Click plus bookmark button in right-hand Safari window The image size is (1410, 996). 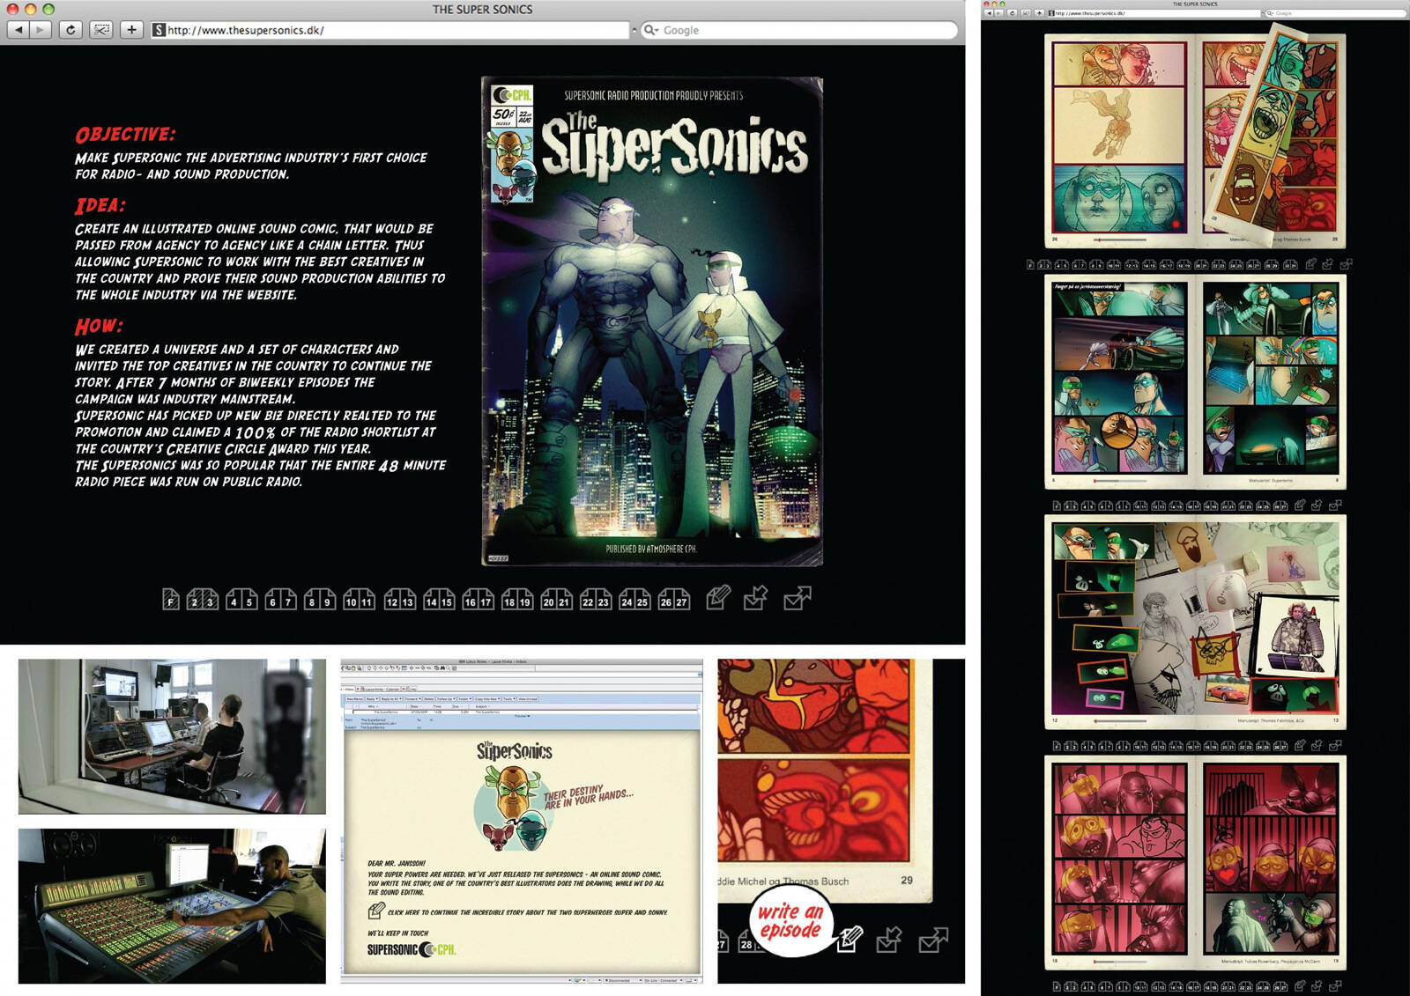(x=1039, y=13)
